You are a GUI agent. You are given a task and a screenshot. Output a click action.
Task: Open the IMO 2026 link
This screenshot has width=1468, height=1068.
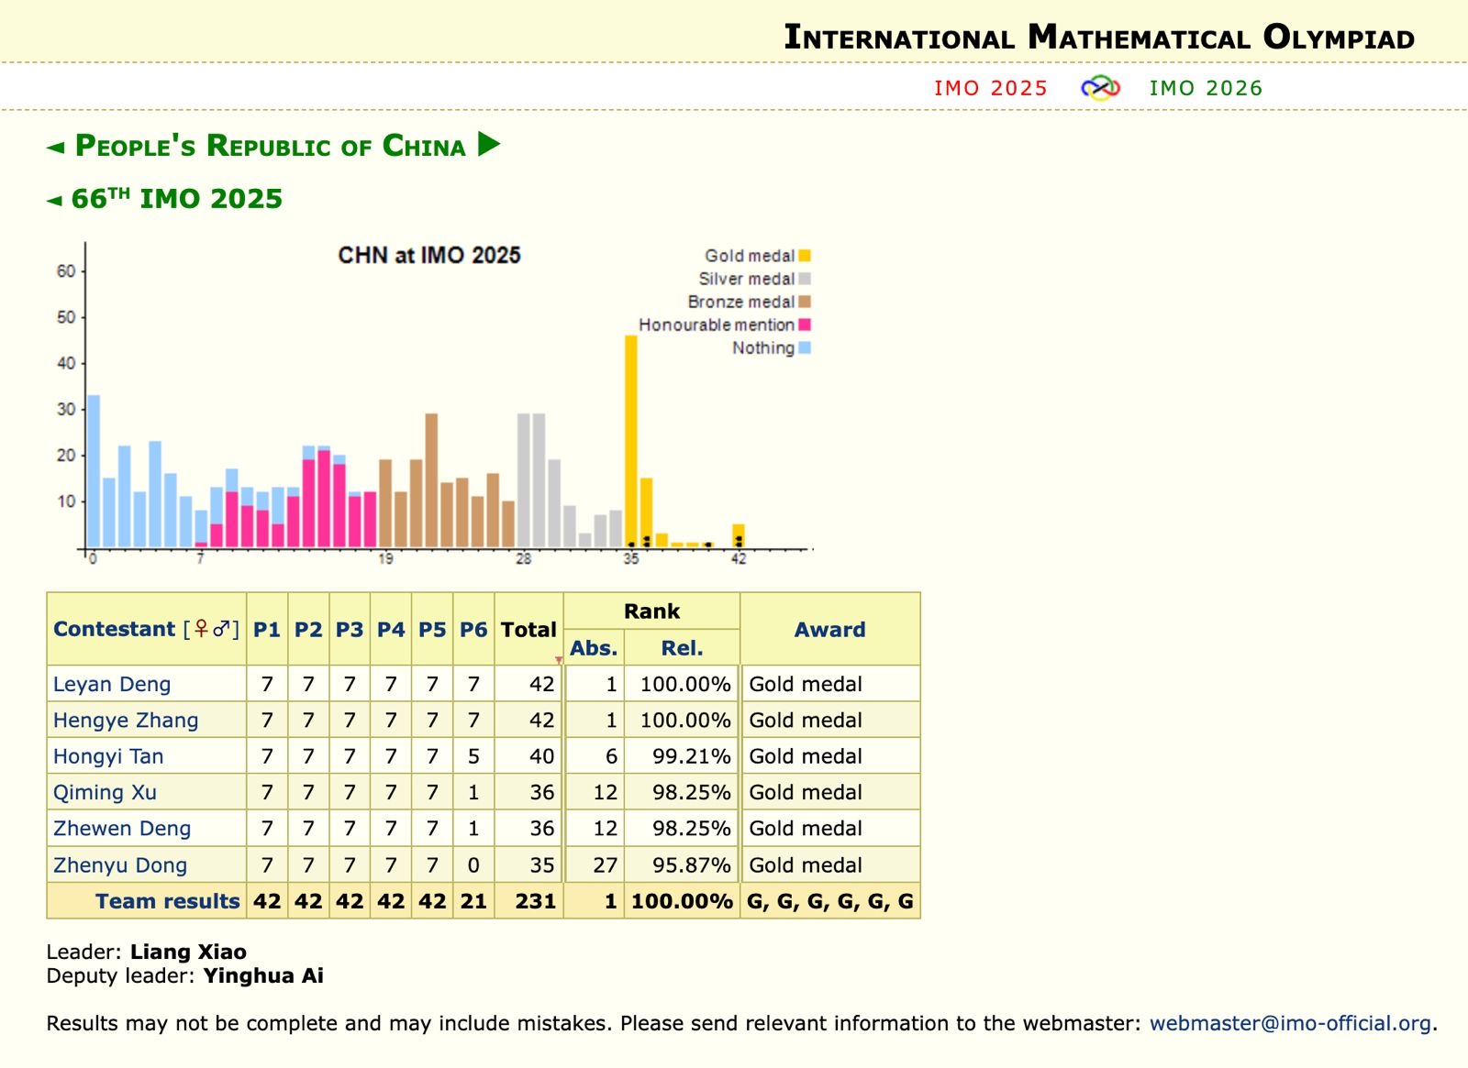click(1206, 88)
